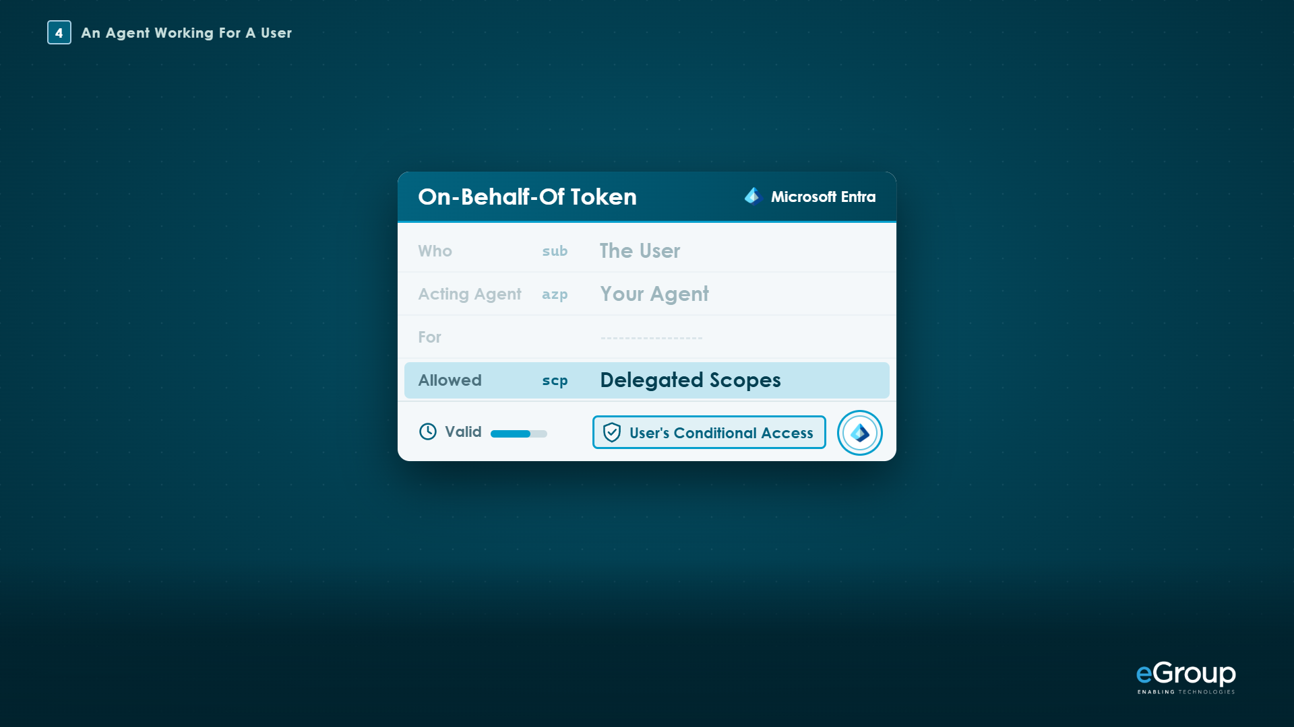
Task: Click the Valid progress bar
Action: (519, 434)
